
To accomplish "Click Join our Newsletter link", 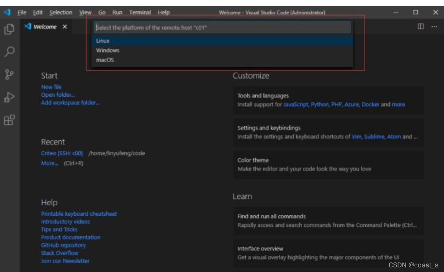I will (x=65, y=261).
